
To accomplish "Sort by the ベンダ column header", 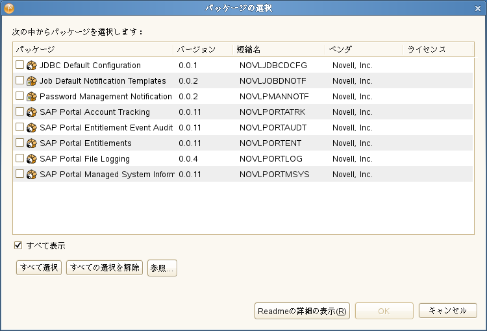I will (x=364, y=49).
